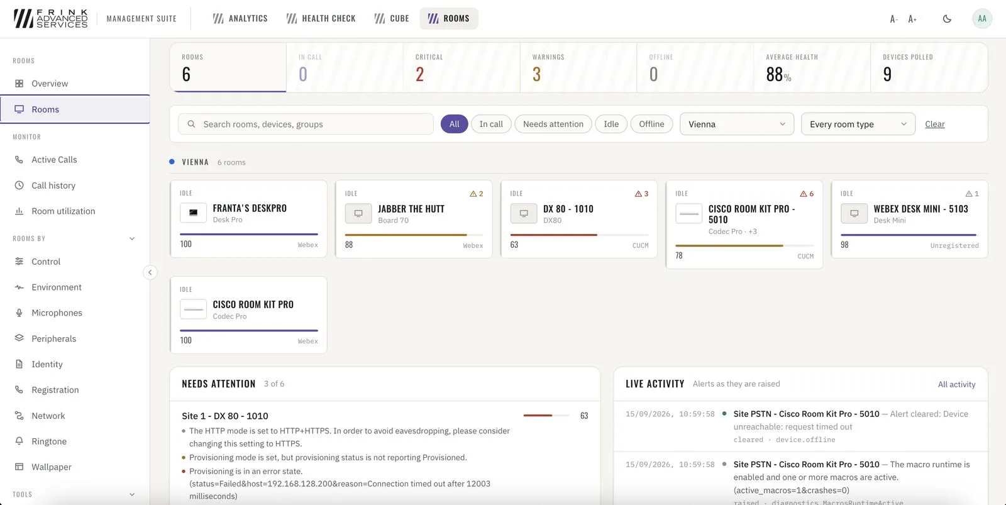Open the Vienna location dropdown
Viewport: 1006px width, 505px height.
(x=737, y=124)
